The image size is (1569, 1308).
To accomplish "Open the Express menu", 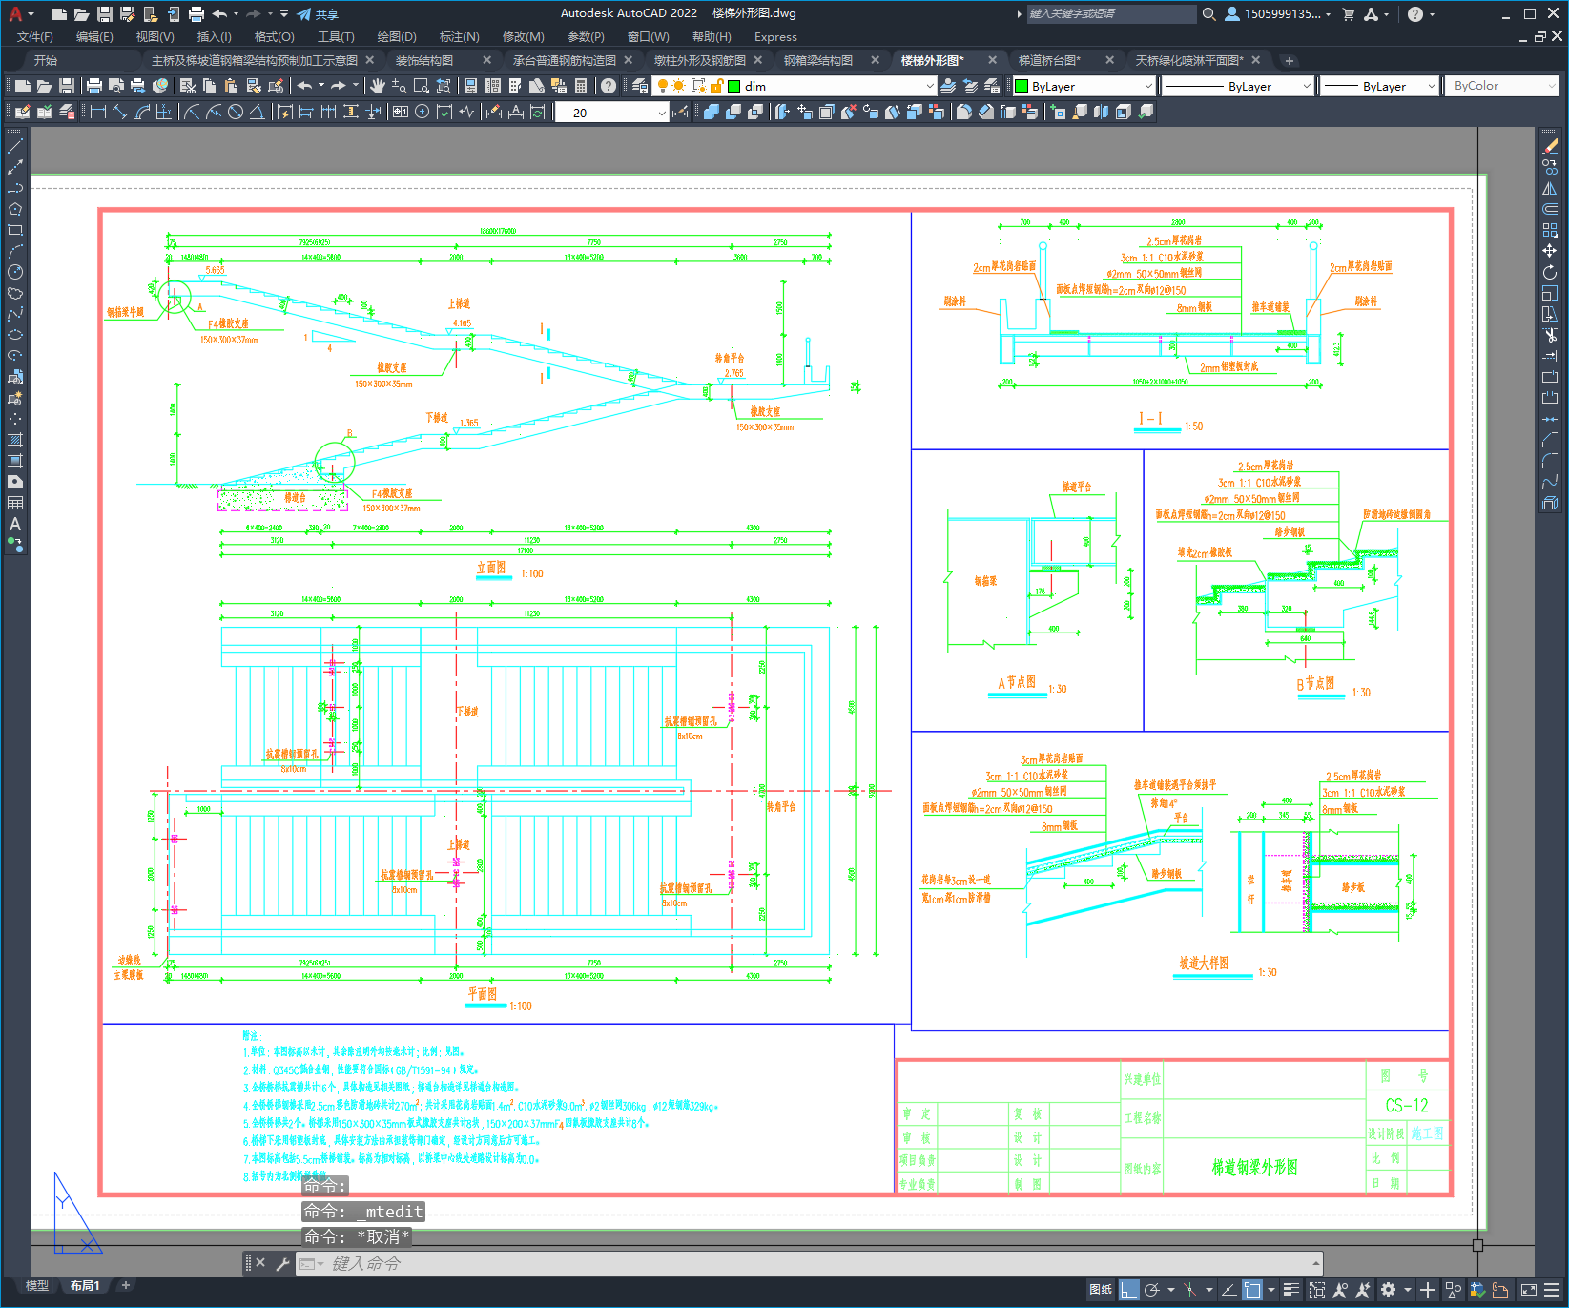I will [x=775, y=37].
